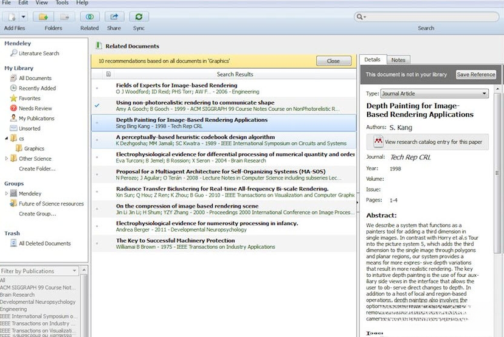Select the Future of Science resources group
The image size is (504, 337).
click(x=51, y=204)
